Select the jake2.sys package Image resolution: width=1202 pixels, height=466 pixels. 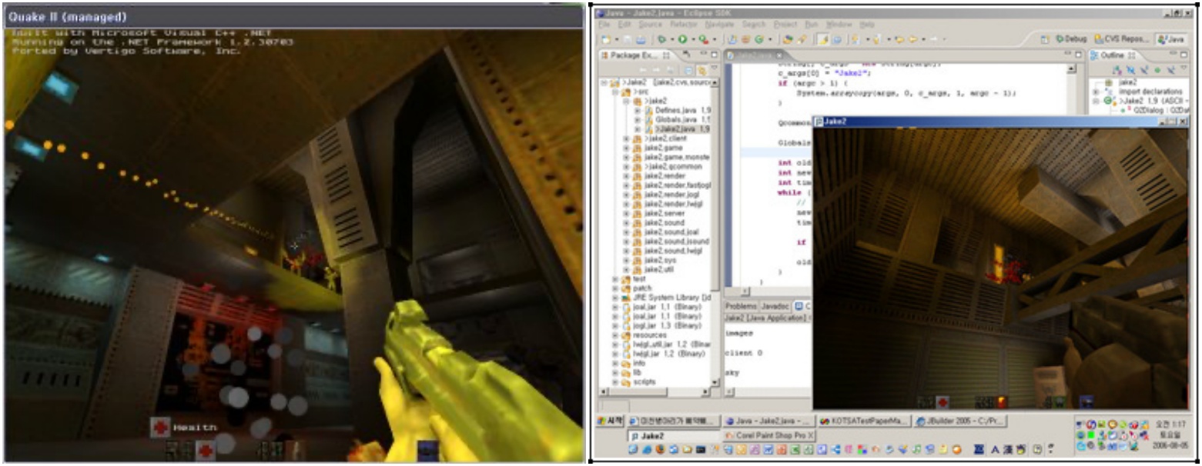tap(655, 260)
